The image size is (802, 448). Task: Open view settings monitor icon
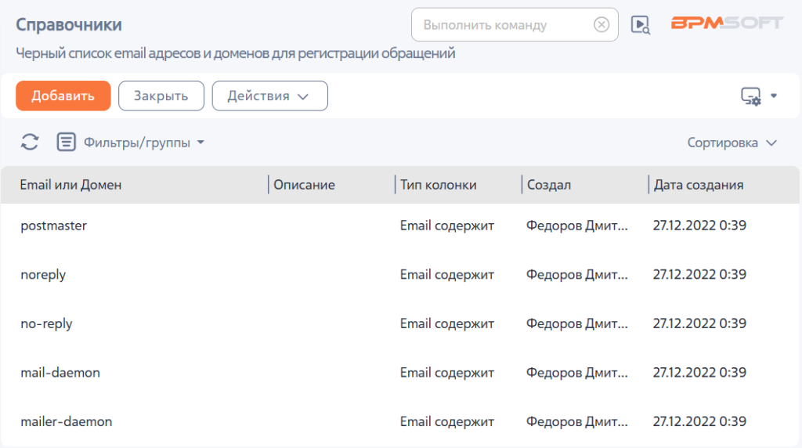tap(751, 96)
